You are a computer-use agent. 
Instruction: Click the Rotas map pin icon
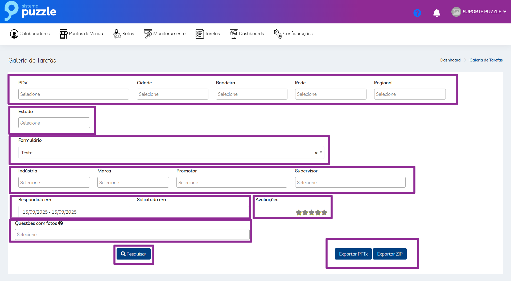(x=117, y=34)
